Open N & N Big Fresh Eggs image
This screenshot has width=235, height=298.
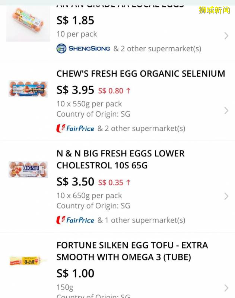coord(28,169)
